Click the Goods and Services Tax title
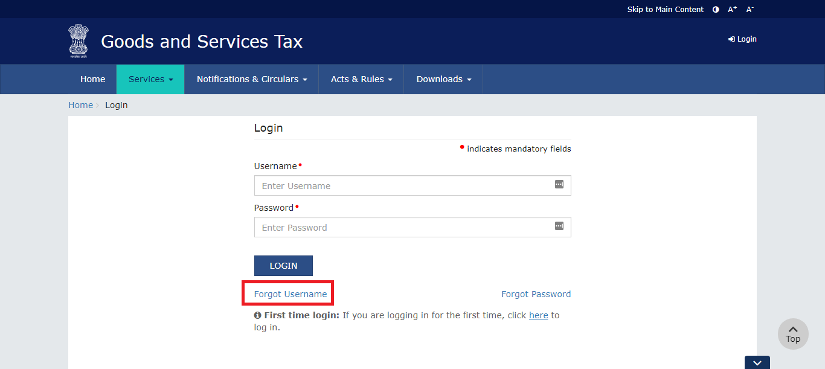This screenshot has height=369, width=825. coord(202,41)
